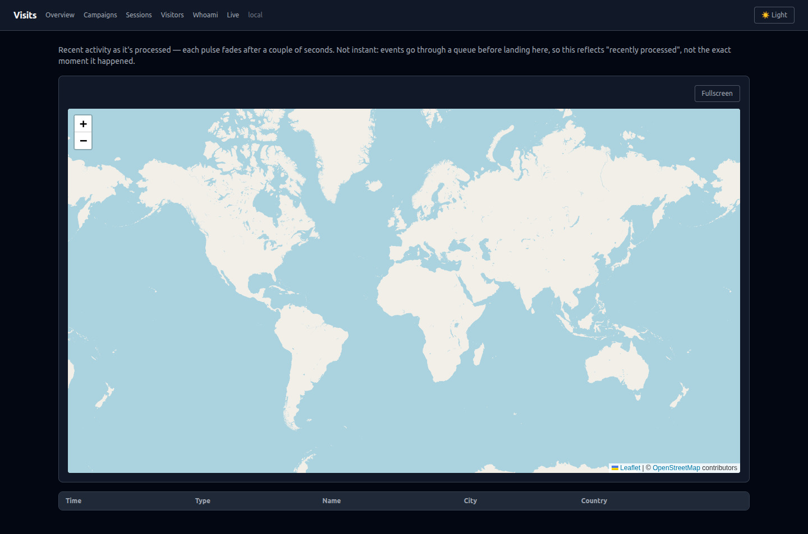The width and height of the screenshot is (808, 534).
Task: Click the Country column header
Action: point(594,501)
